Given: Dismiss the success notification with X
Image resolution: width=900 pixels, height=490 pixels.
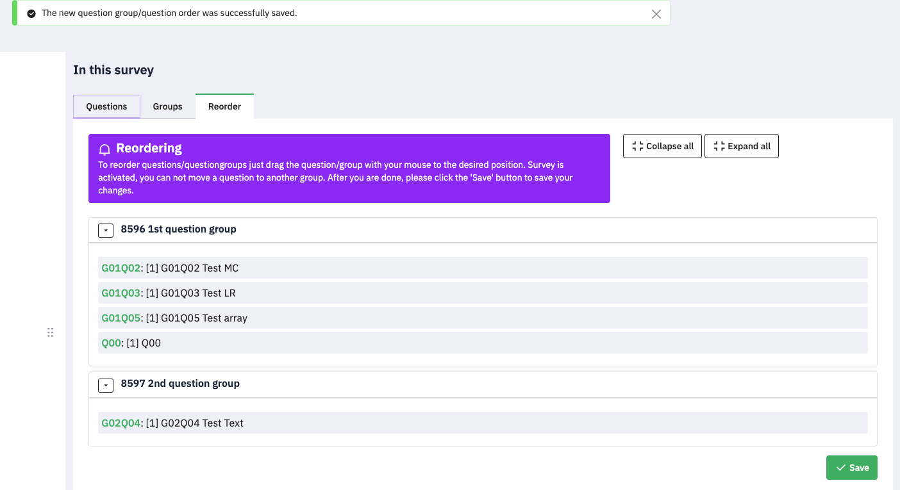Looking at the screenshot, I should [x=656, y=13].
